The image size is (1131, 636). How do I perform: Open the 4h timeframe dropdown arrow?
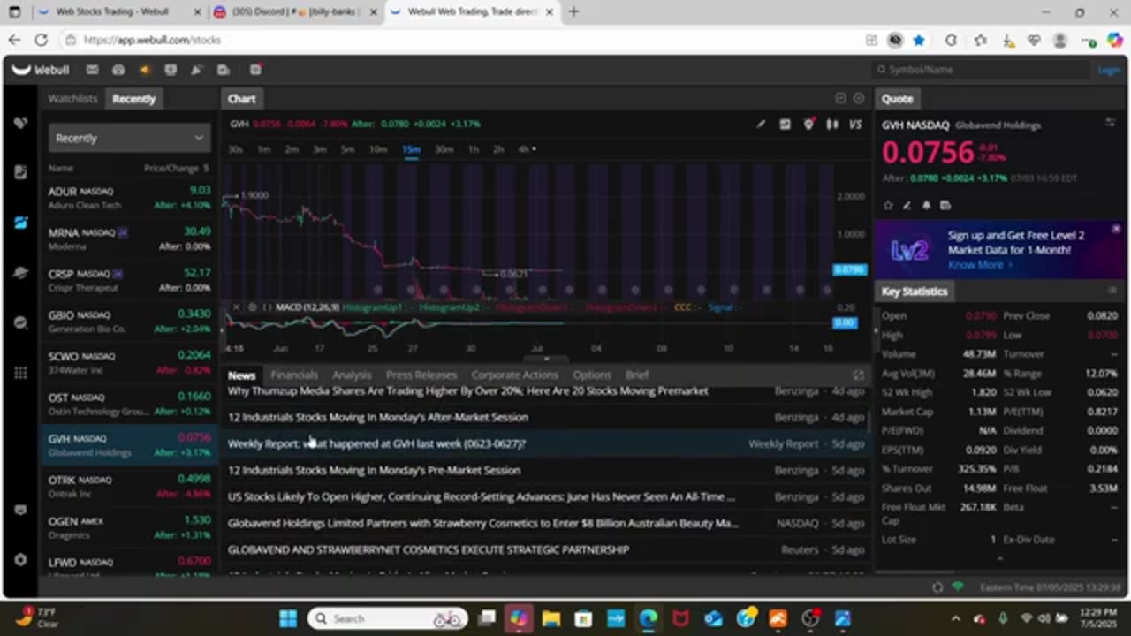(x=534, y=149)
